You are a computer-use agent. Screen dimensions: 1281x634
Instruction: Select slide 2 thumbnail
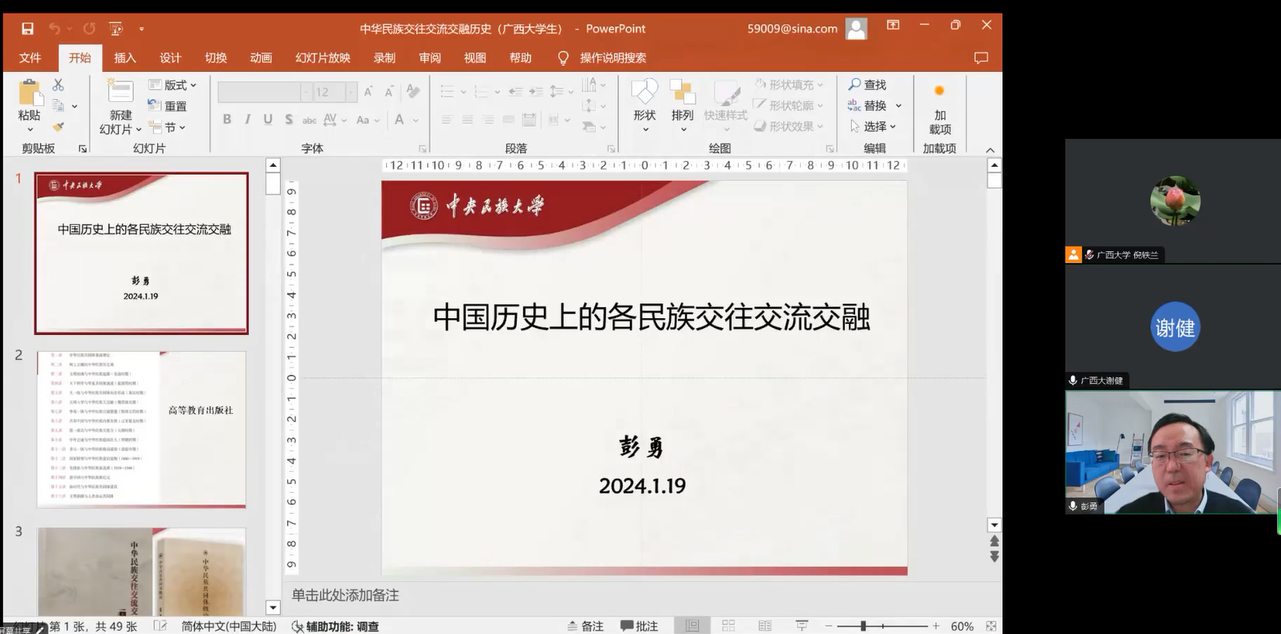[x=141, y=429]
